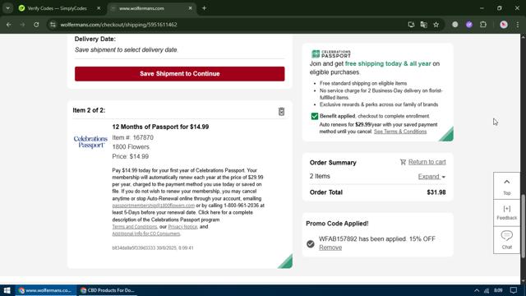Open CBD Products taskbar Chrome window
The width and height of the screenshot is (526, 296).
pos(108,290)
